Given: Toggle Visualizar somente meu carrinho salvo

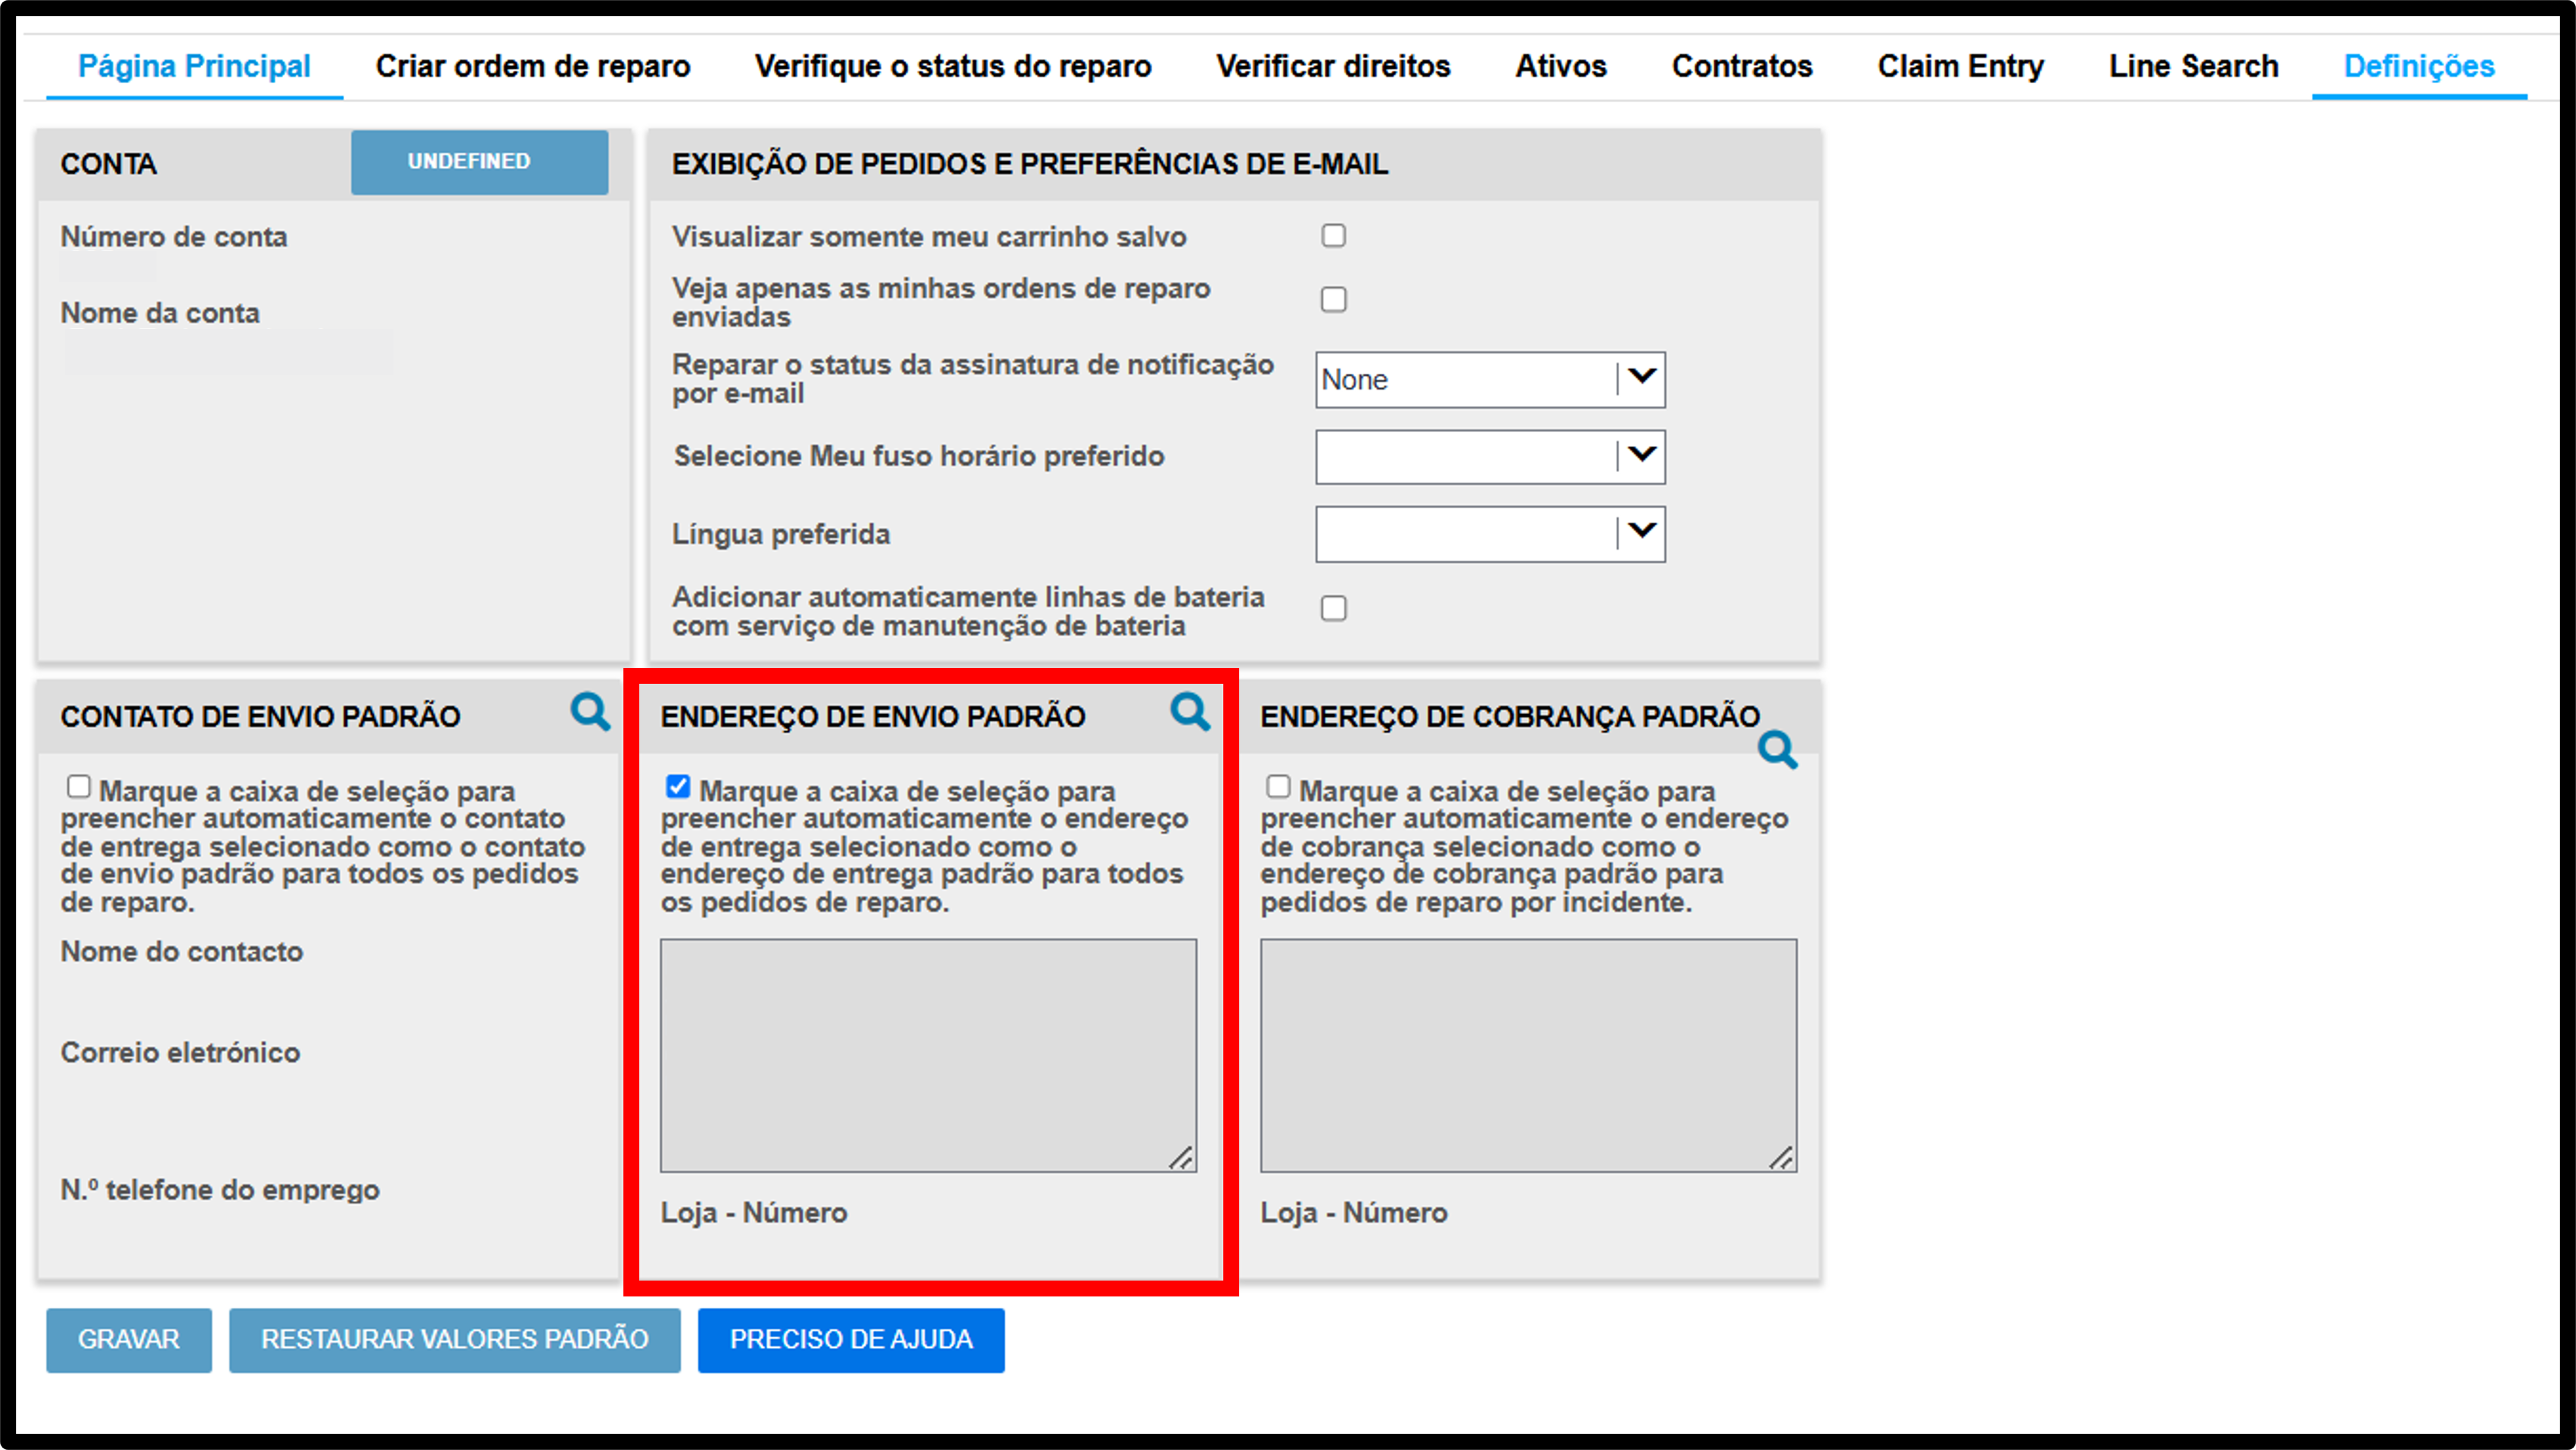Looking at the screenshot, I should click(1333, 235).
